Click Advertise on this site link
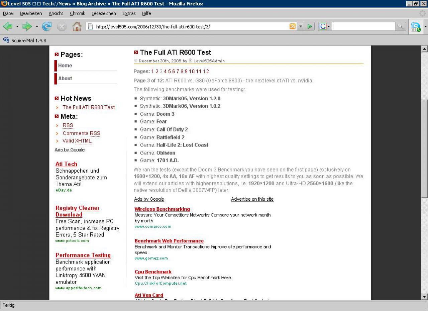 [x=252, y=199]
